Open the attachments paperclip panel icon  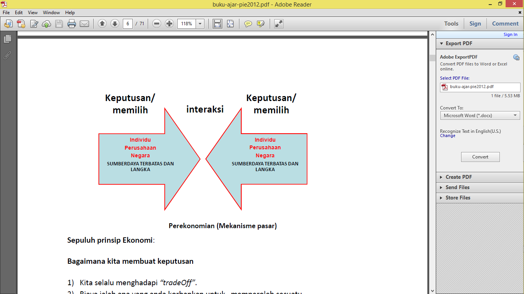click(7, 56)
